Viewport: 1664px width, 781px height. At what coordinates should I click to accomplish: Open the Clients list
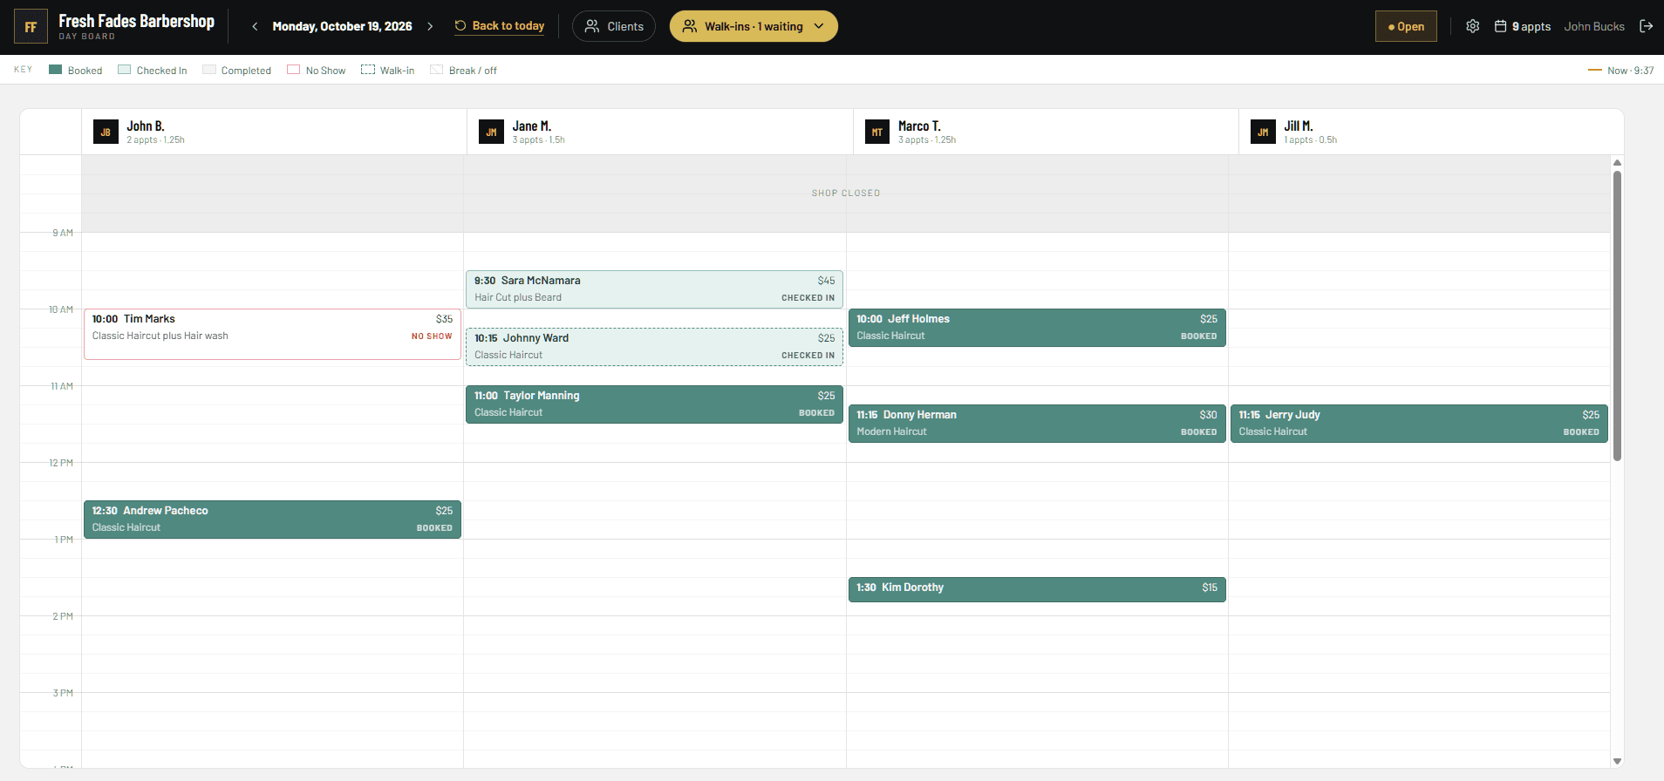(x=614, y=26)
